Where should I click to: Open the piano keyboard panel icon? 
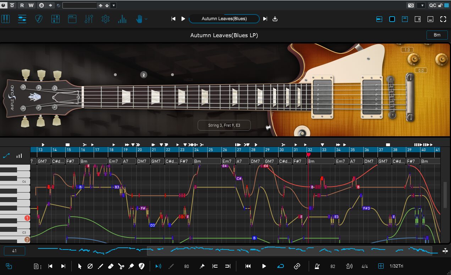5,19
